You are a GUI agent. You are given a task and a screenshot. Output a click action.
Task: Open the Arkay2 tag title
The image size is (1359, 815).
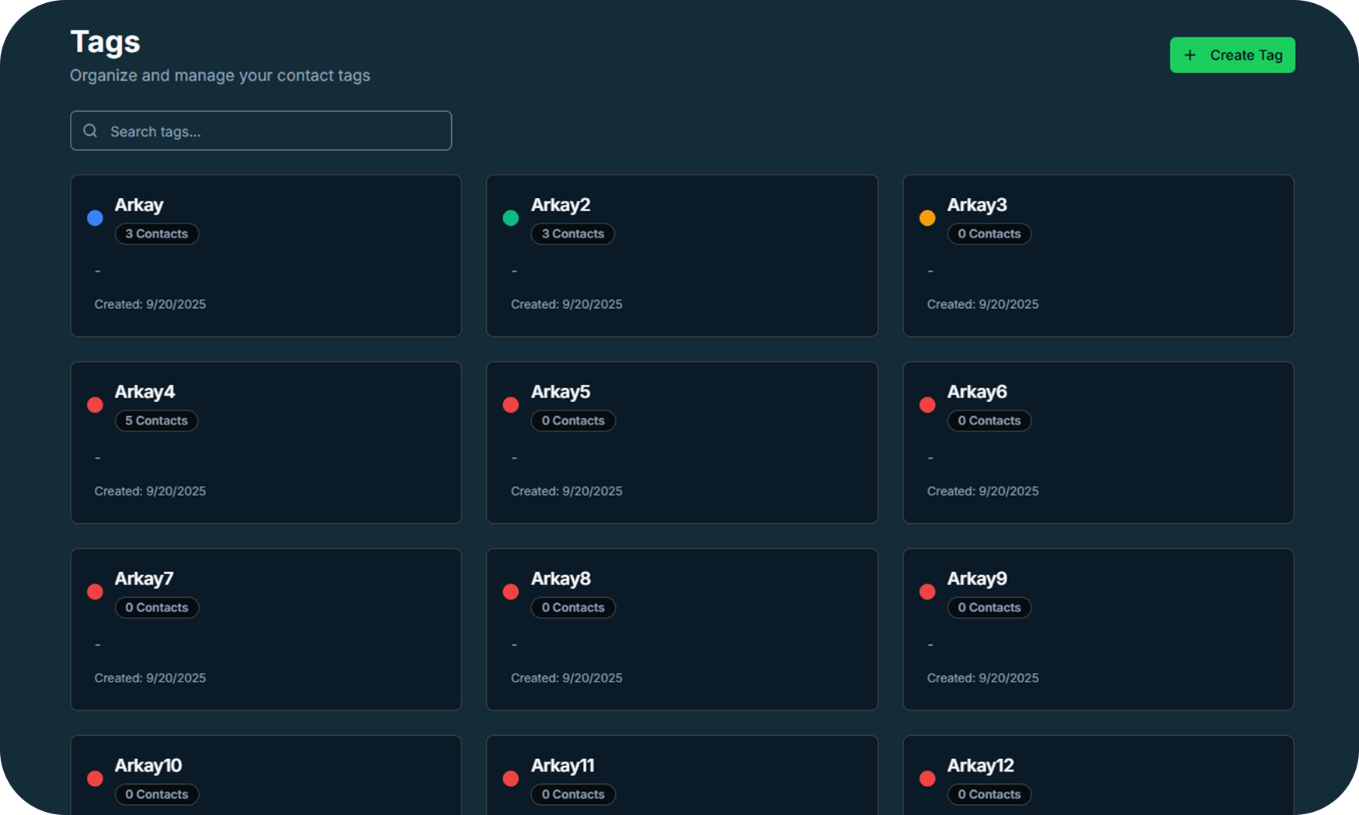click(560, 205)
